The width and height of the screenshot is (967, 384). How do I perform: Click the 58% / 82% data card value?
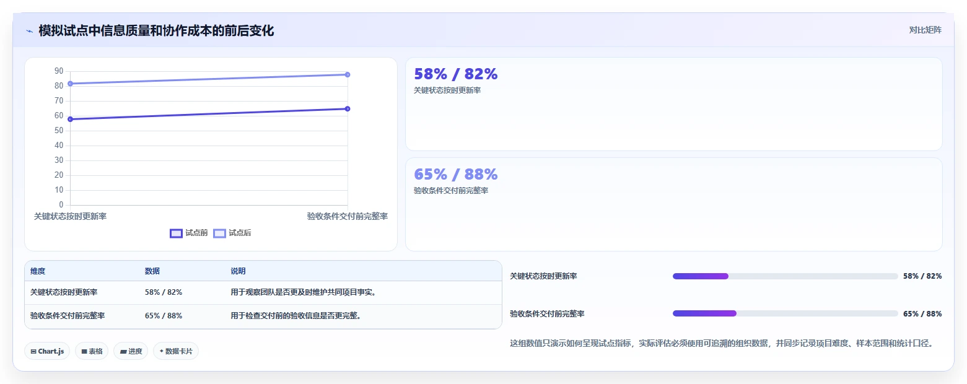[456, 74]
